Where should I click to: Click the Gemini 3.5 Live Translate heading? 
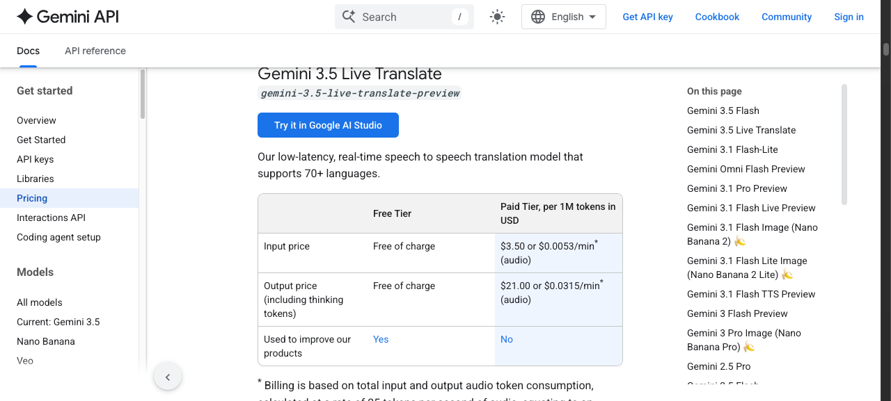[x=349, y=74]
